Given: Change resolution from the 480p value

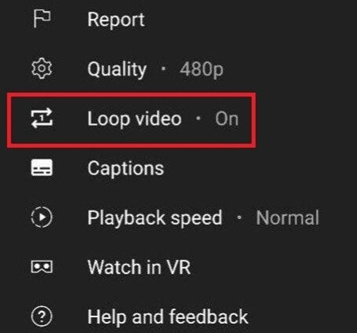Looking at the screenshot, I should point(201,69).
